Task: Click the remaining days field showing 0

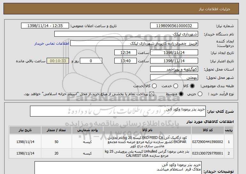Action: tap(91, 61)
